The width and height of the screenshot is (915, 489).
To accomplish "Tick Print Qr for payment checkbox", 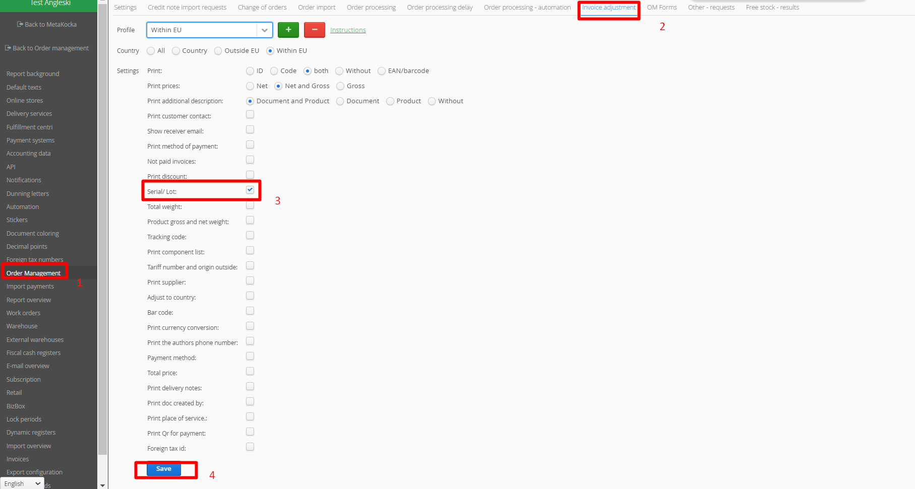I will (250, 432).
